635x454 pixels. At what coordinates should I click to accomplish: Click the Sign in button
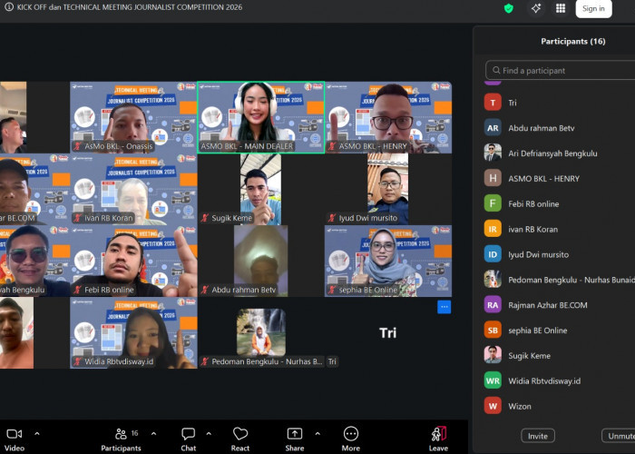click(x=593, y=8)
